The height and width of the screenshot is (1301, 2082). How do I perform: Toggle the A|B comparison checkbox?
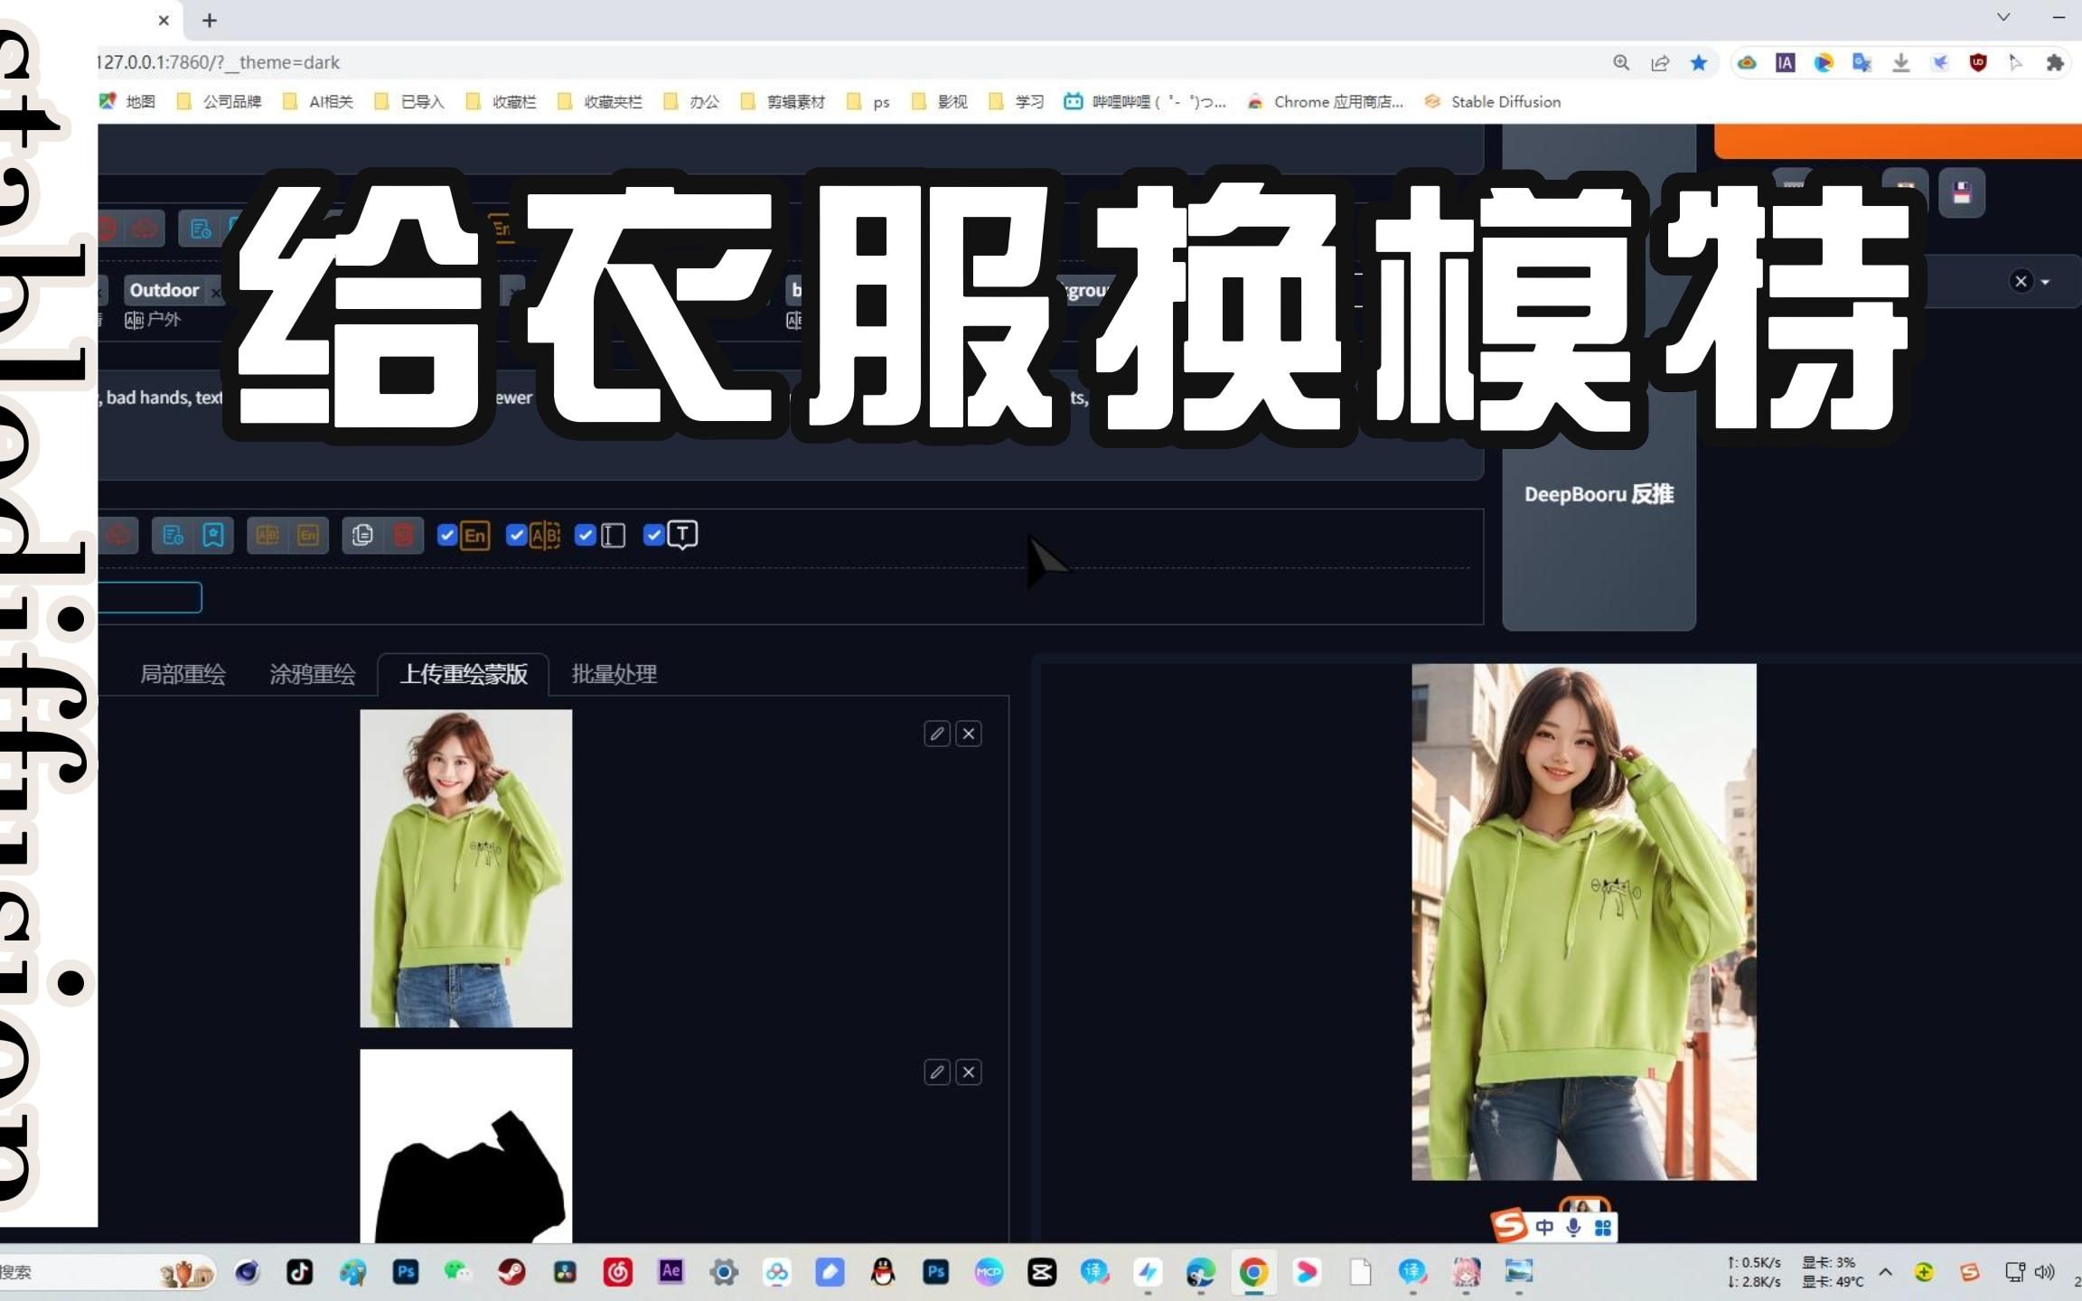[x=517, y=535]
